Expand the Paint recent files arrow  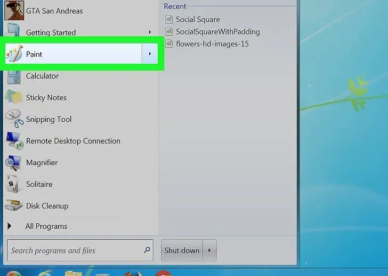[x=150, y=54]
